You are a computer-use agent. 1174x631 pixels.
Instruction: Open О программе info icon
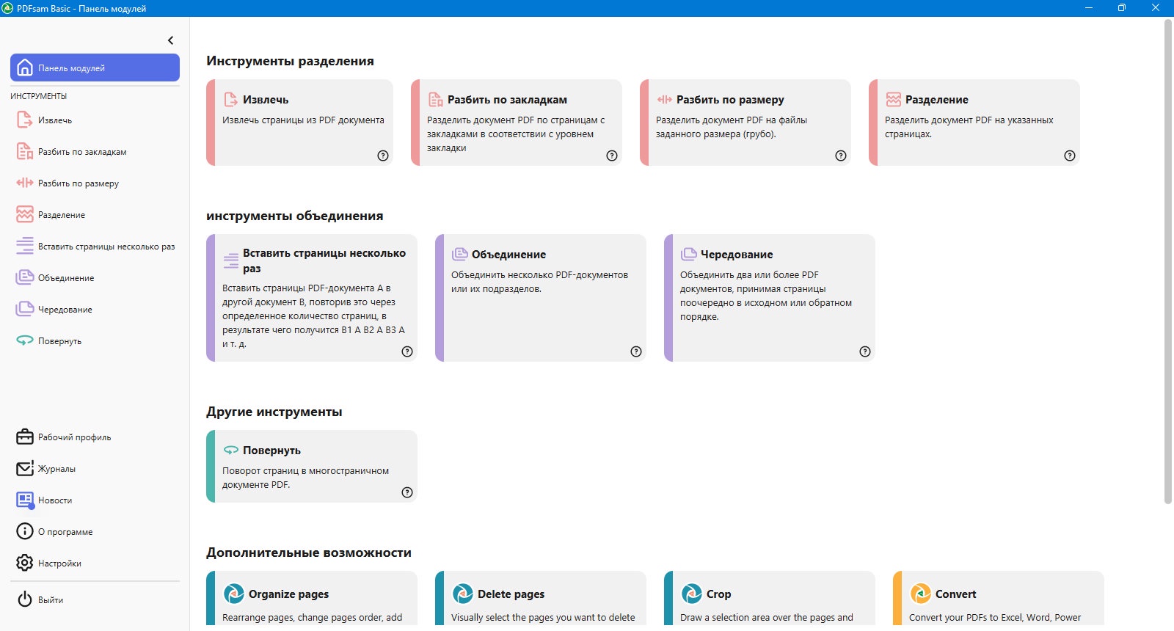pyautogui.click(x=25, y=531)
